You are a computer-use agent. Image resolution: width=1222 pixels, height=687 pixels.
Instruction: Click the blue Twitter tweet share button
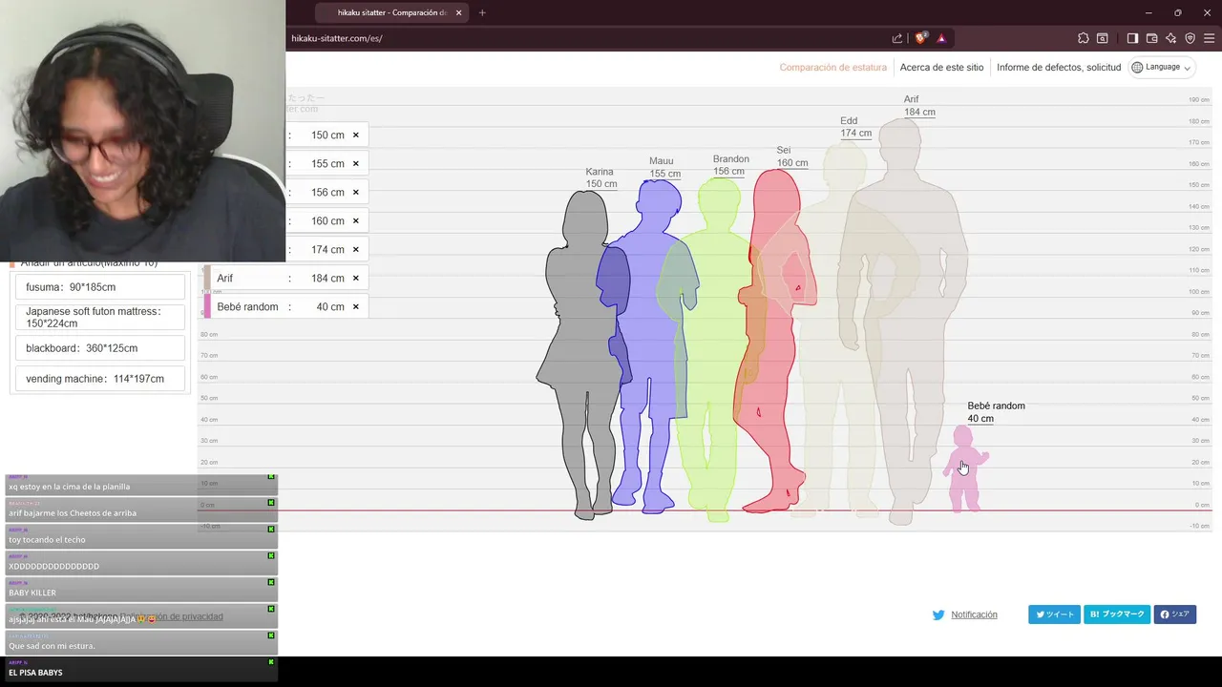coord(1054,614)
